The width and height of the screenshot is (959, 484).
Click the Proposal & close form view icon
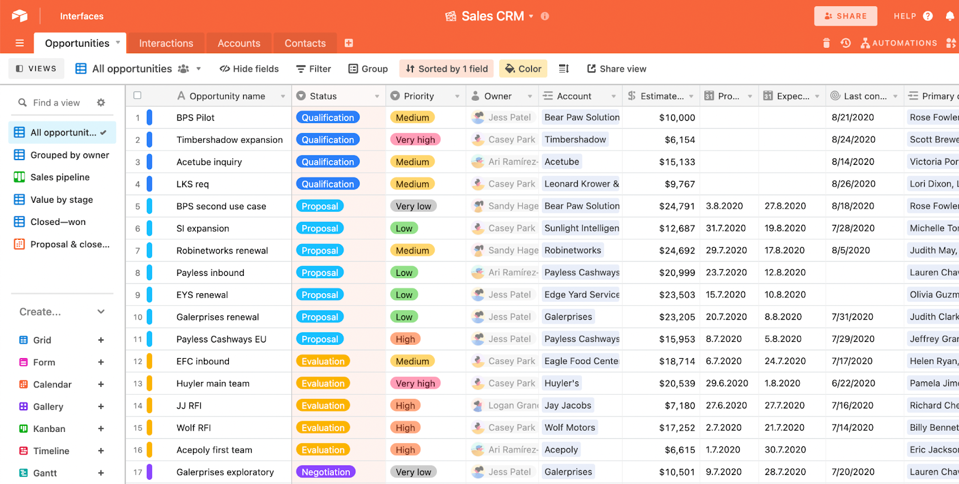pyautogui.click(x=19, y=244)
